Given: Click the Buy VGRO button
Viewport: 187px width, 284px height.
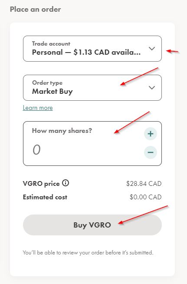Looking at the screenshot, I should tap(92, 225).
